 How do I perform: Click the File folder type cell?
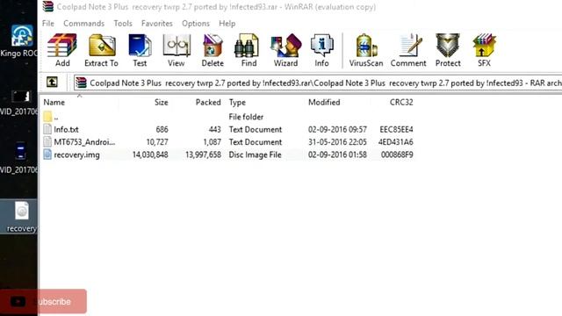coord(246,117)
